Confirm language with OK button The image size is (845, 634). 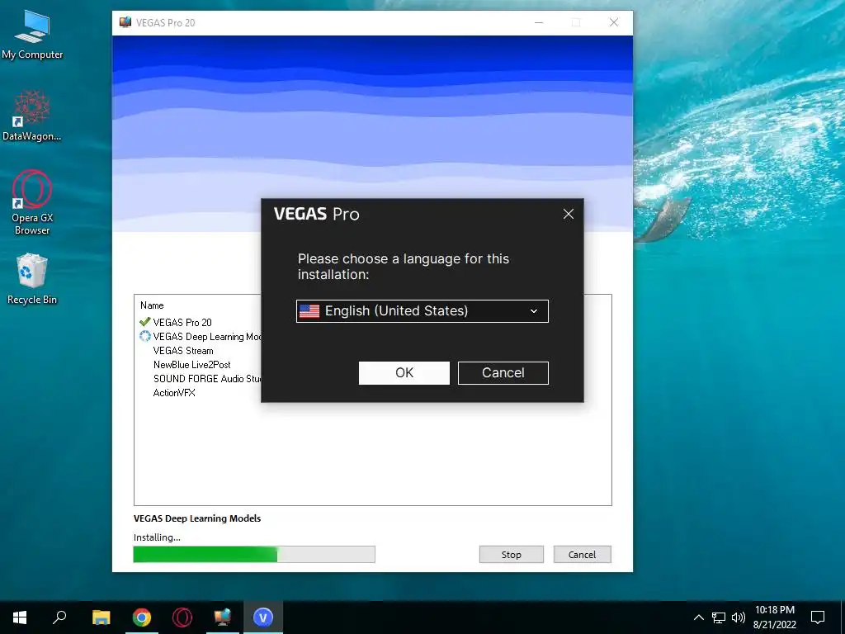coord(404,373)
